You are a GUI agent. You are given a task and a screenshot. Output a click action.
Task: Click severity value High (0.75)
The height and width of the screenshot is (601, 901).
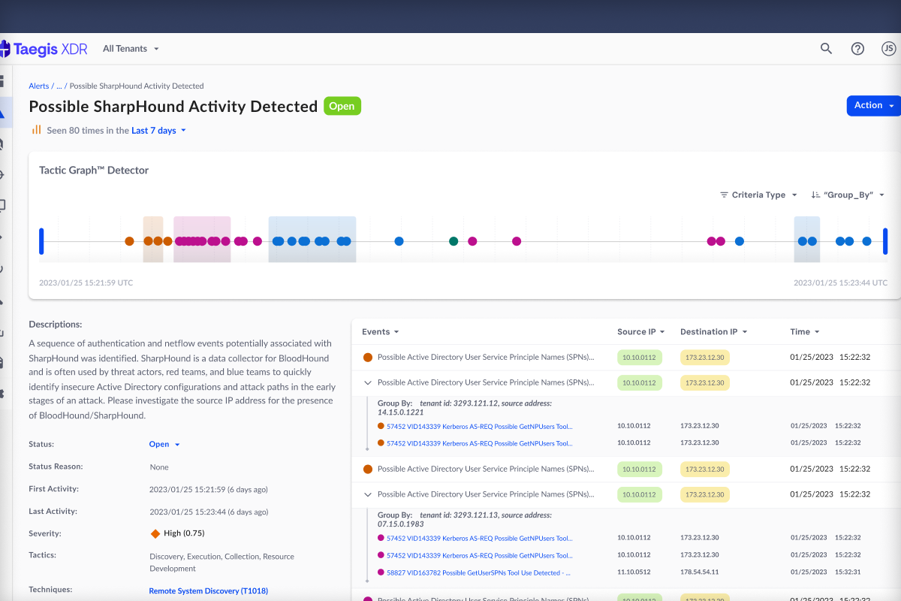click(184, 533)
